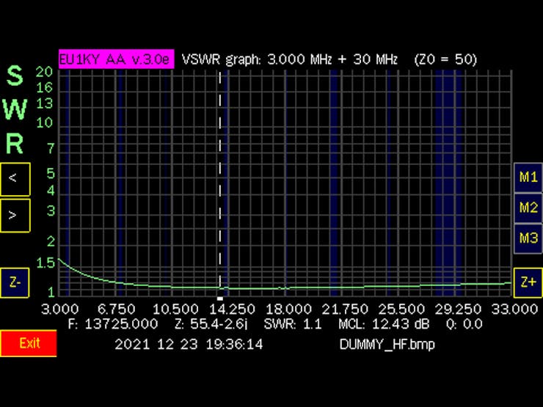
Task: Click the 33.000 frequency axis label
Action: (x=514, y=309)
